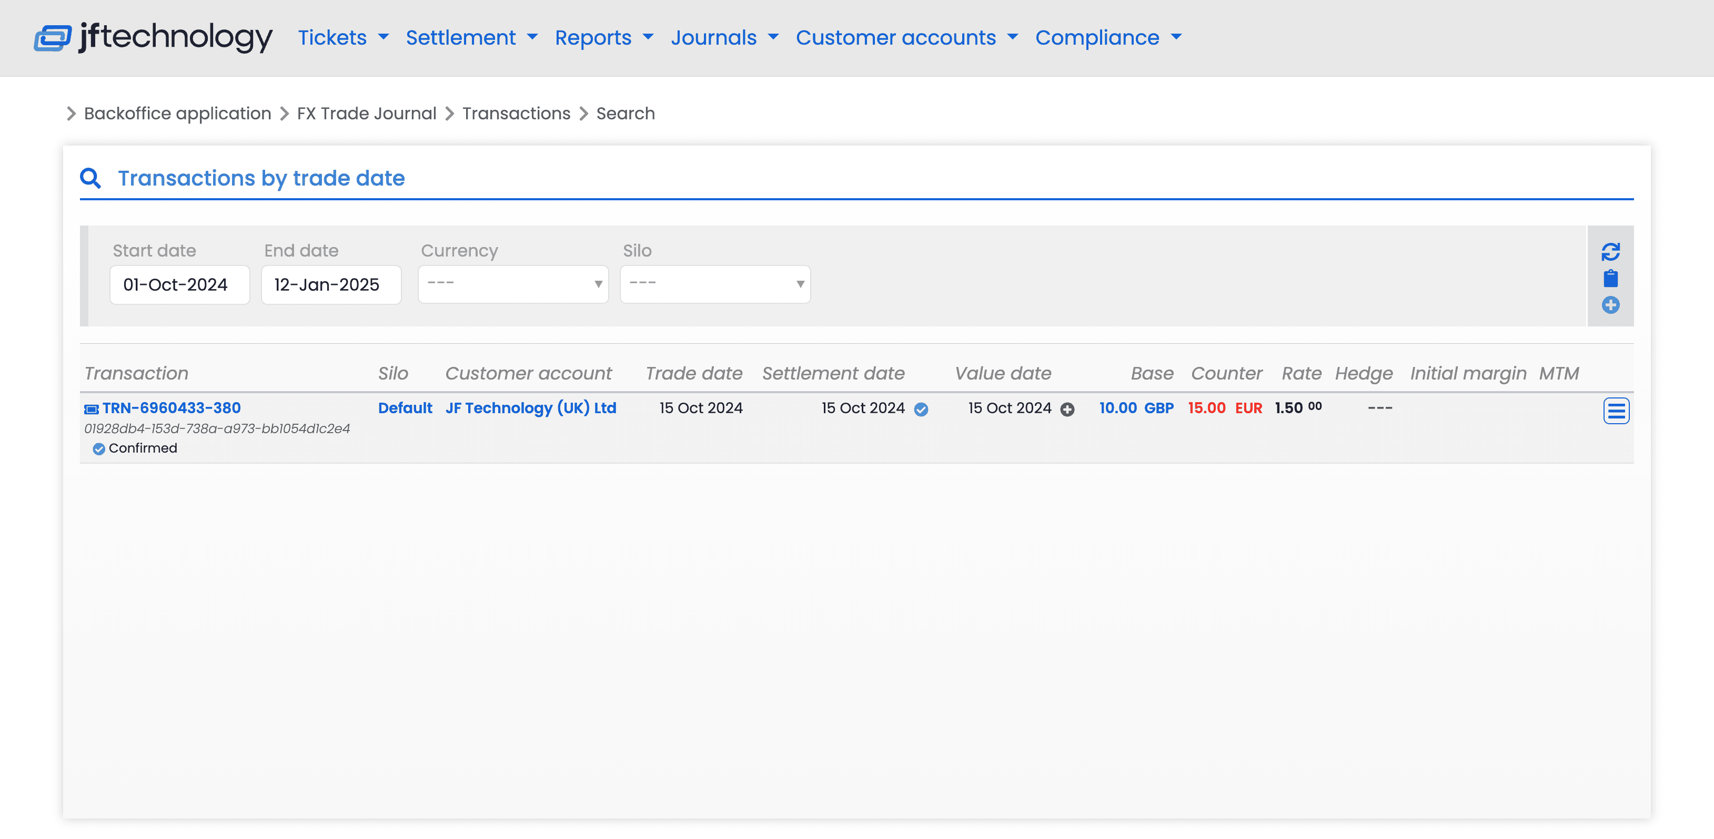Expand the Silo filter dropdown
The width and height of the screenshot is (1714, 839).
pos(715,284)
